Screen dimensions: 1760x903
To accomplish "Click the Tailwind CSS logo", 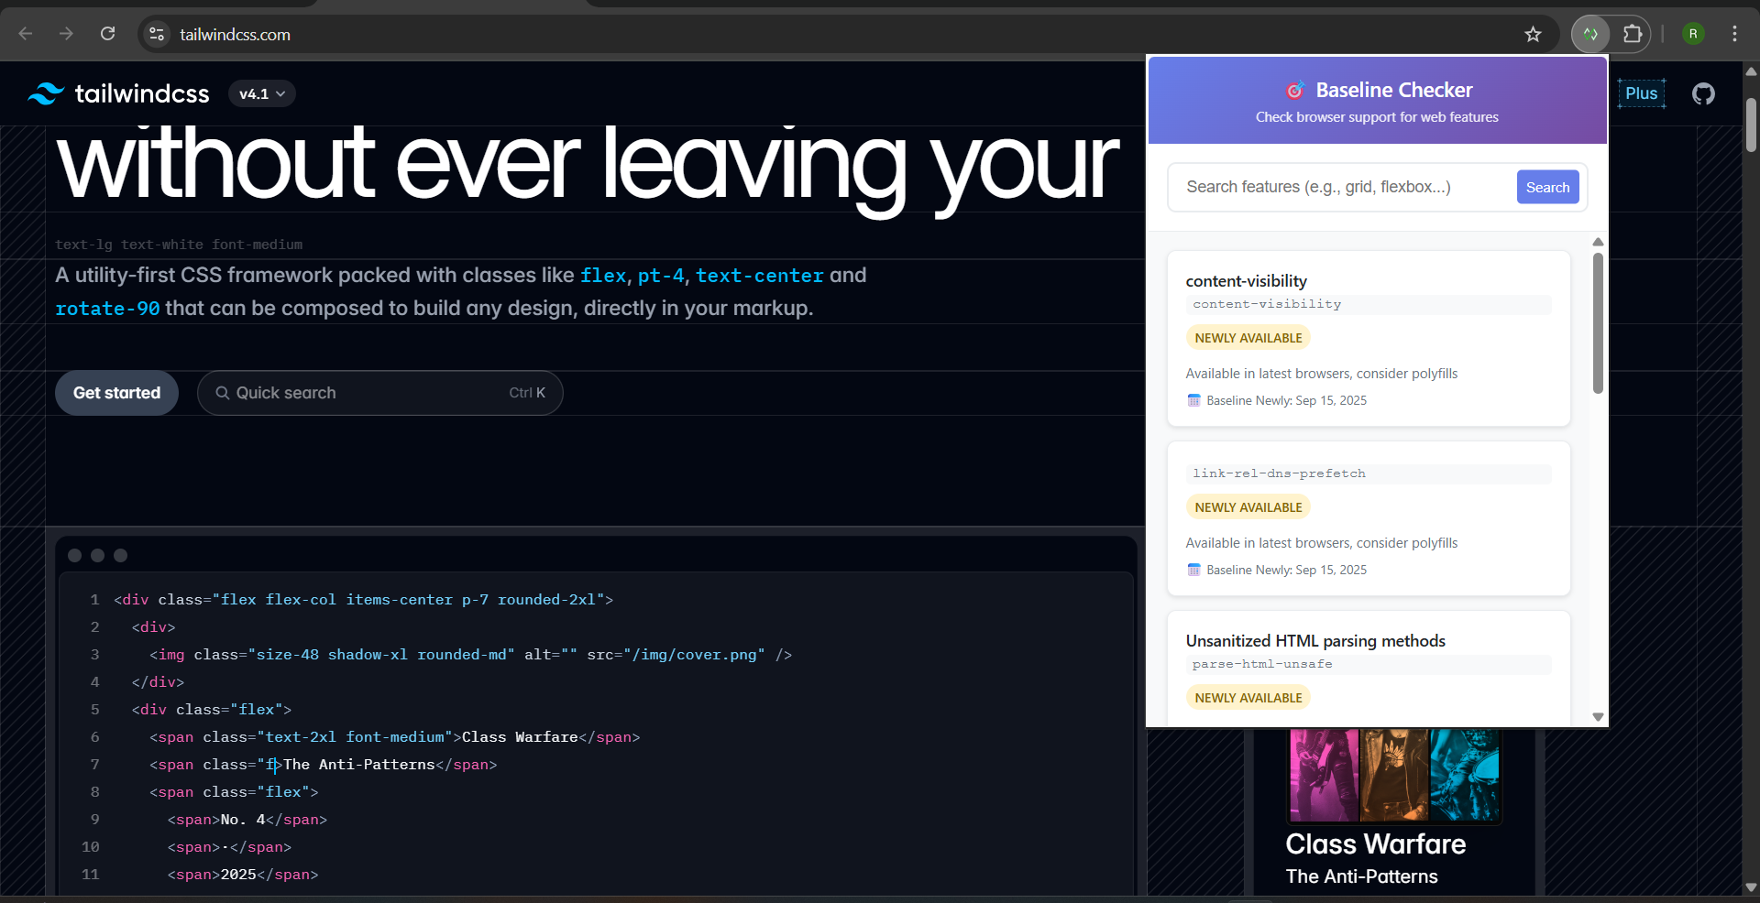I will [x=118, y=93].
